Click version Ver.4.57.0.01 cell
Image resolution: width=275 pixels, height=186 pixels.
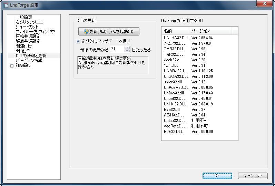(202, 43)
